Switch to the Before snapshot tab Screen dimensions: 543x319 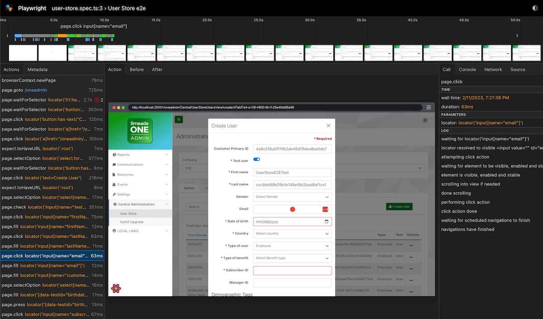coord(137,70)
